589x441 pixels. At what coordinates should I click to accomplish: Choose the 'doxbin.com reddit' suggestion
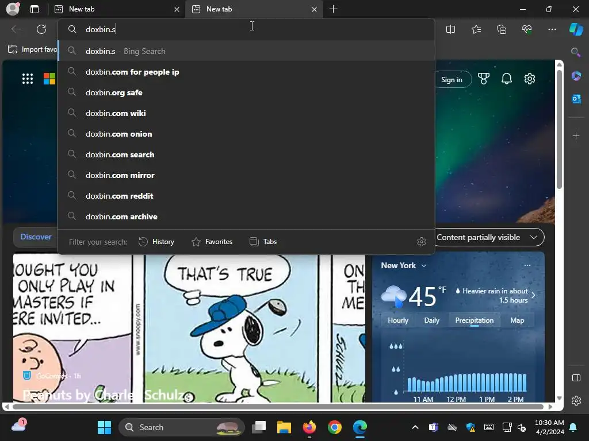pos(246,196)
